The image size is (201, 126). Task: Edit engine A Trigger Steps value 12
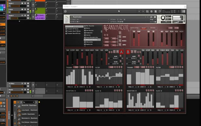87,87
